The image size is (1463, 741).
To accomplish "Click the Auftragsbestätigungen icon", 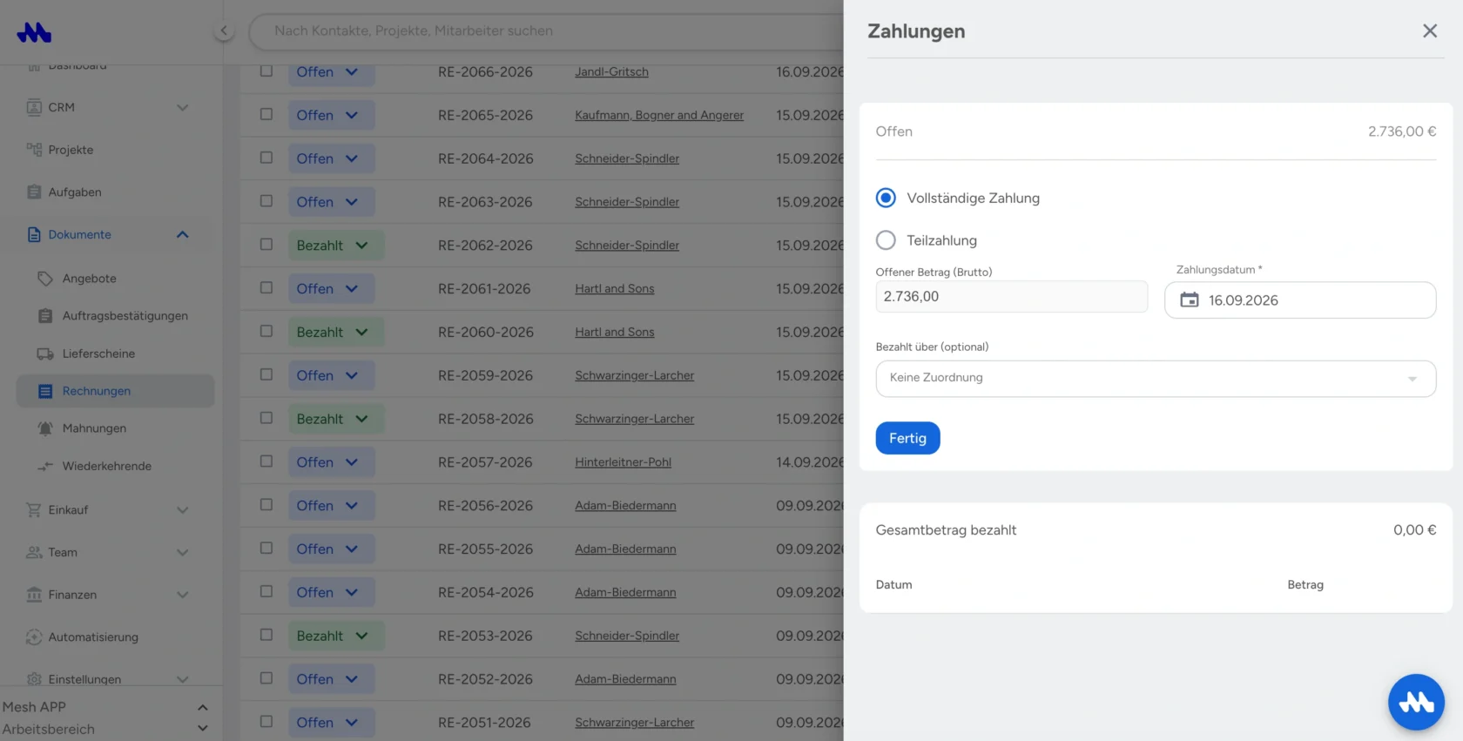I will pos(45,316).
